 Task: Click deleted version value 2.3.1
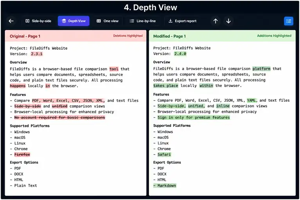[37, 54]
